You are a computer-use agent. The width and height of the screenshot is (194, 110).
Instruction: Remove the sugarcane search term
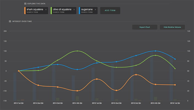96,10
